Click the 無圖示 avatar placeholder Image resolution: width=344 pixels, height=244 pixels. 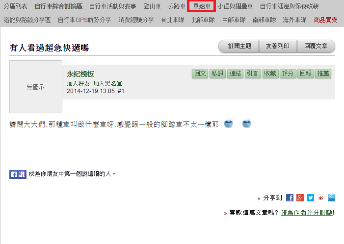point(36,87)
